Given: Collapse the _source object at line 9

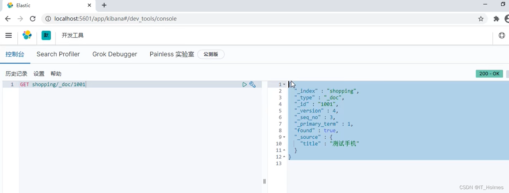Looking at the screenshot, I should point(284,137).
